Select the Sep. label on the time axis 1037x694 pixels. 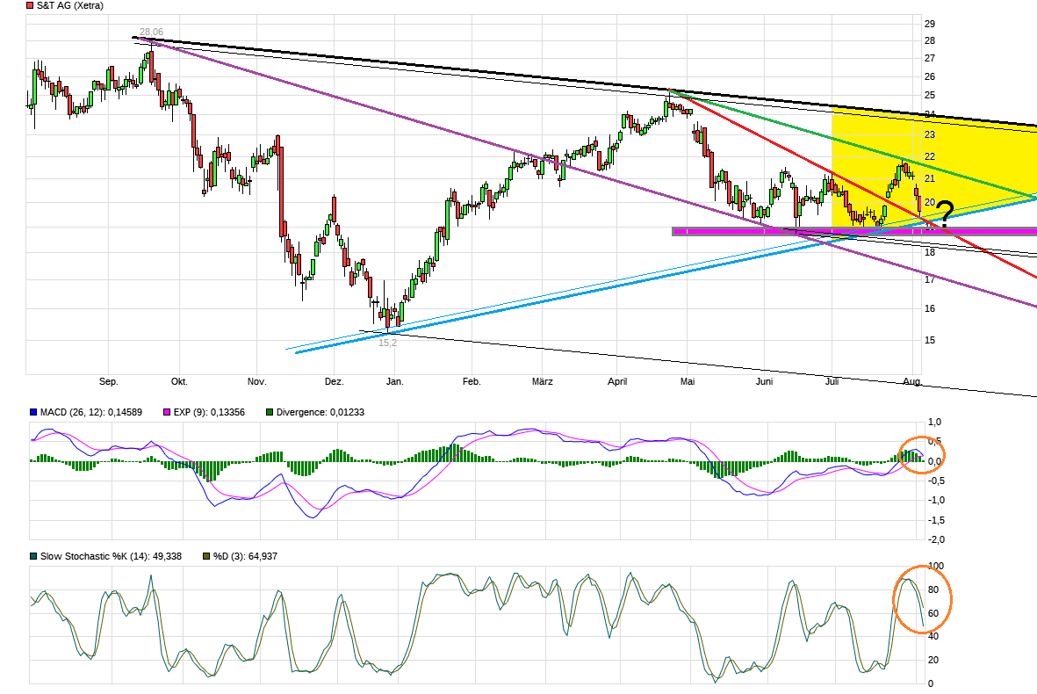(108, 381)
